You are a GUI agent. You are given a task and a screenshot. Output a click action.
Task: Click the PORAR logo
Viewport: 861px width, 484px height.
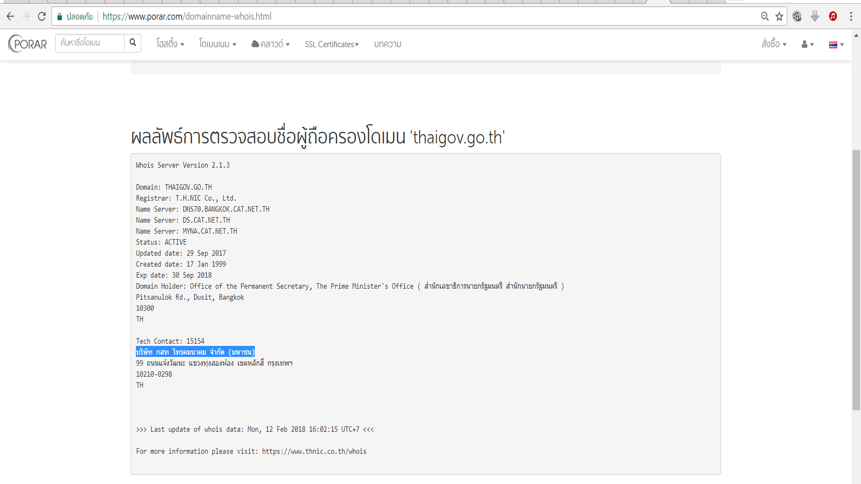(28, 43)
